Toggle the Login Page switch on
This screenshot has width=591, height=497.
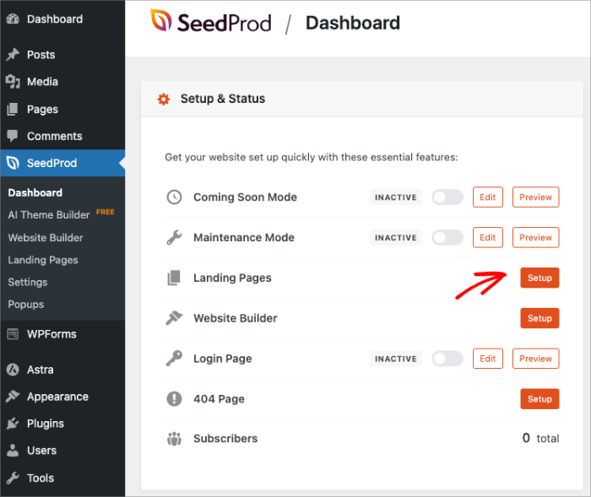point(447,359)
